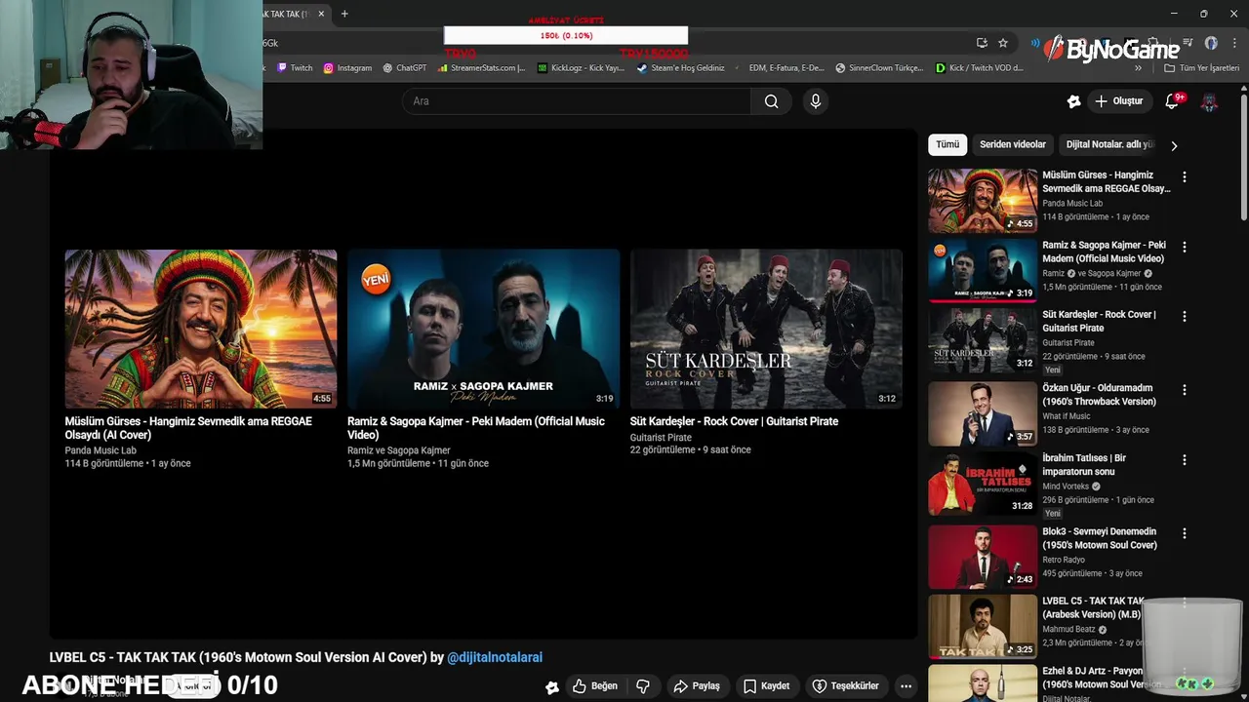The height and width of the screenshot is (702, 1249).
Task: Type in the Ara search field
Action: coord(576,101)
